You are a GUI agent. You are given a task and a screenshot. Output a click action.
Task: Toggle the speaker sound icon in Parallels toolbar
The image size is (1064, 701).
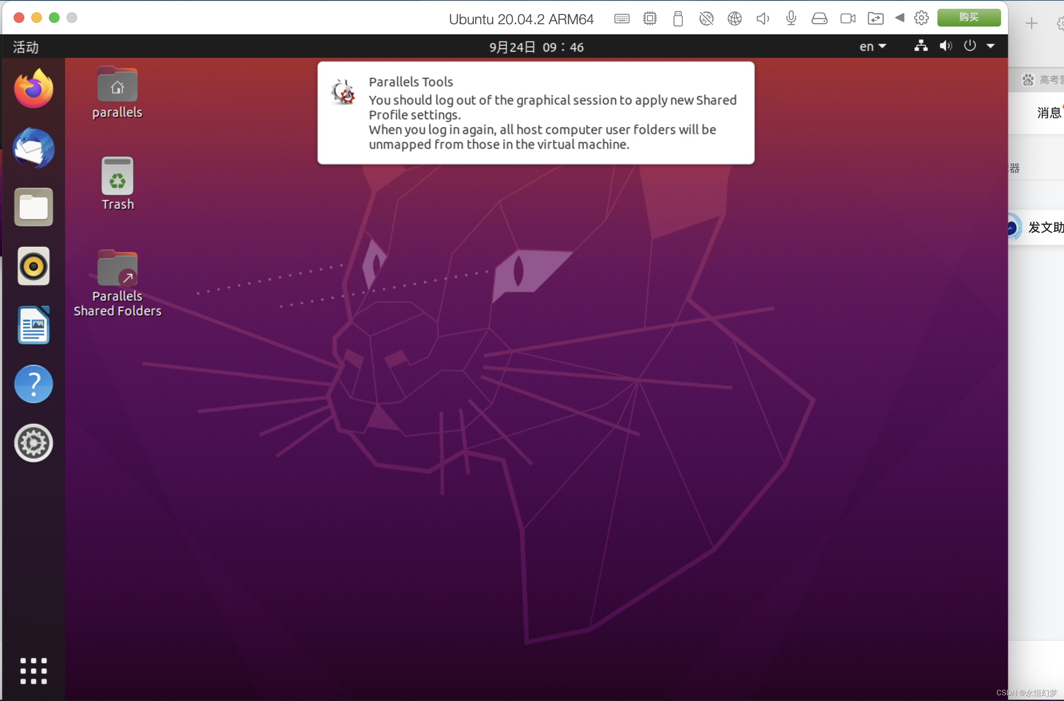(763, 19)
